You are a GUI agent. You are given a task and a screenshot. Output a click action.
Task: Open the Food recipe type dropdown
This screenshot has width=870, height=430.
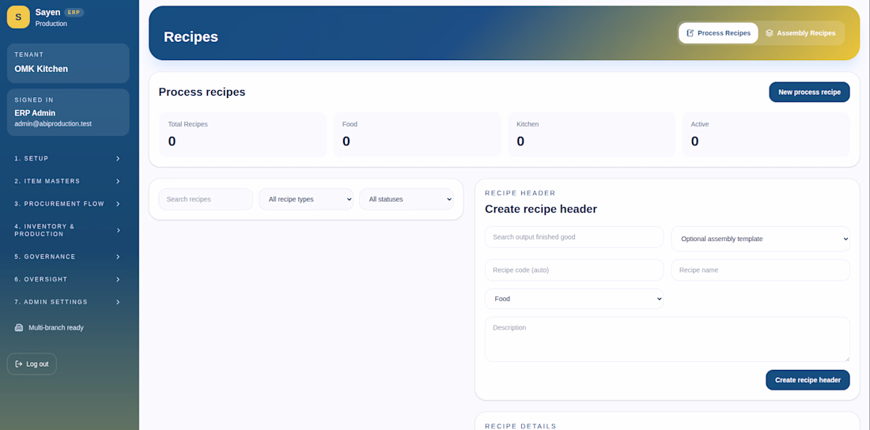574,299
